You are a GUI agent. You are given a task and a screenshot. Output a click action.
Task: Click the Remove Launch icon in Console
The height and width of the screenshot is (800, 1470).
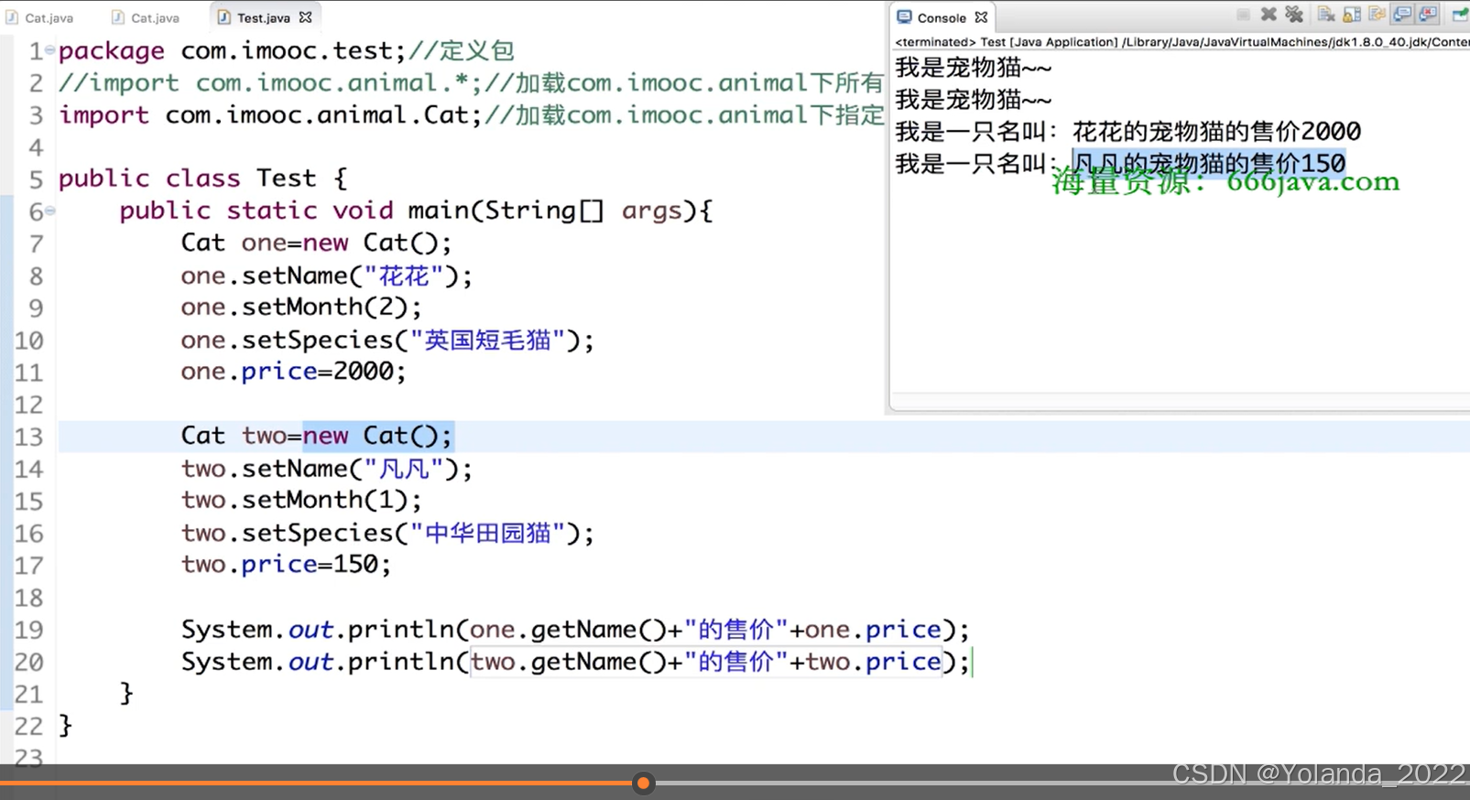click(x=1269, y=15)
